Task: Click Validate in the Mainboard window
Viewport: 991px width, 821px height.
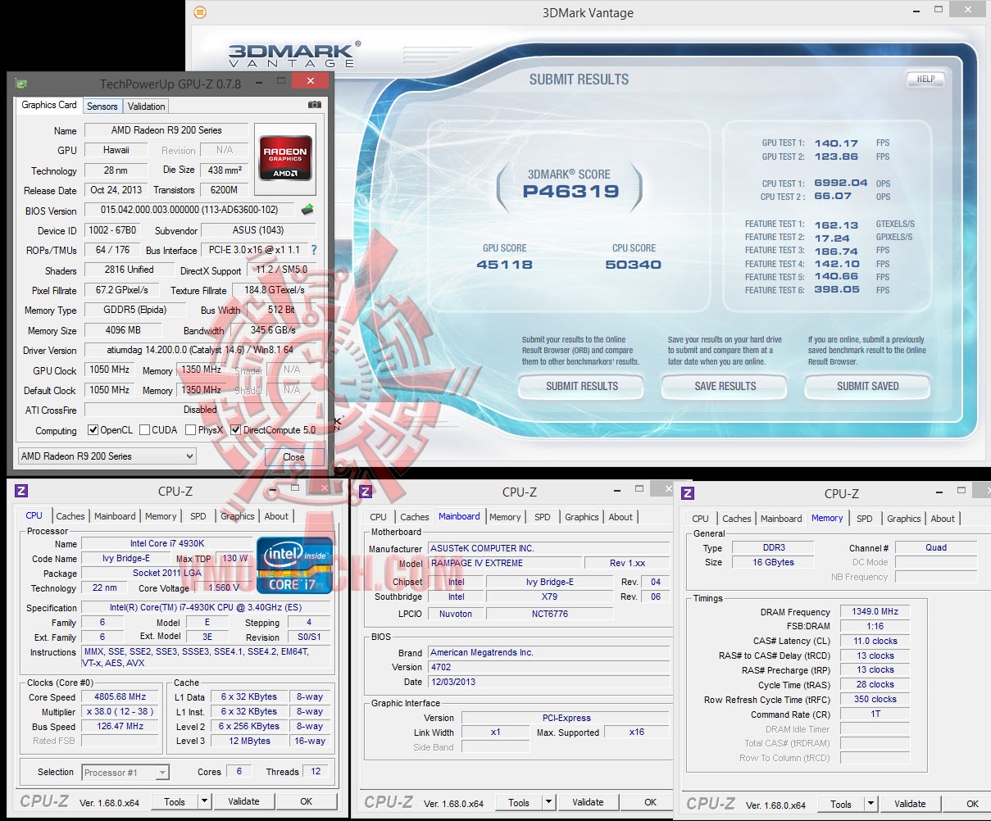Action: tap(588, 802)
